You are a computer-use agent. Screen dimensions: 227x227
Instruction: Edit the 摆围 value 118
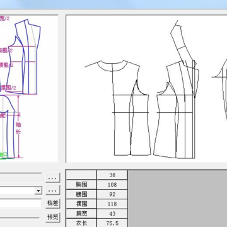click(112, 204)
